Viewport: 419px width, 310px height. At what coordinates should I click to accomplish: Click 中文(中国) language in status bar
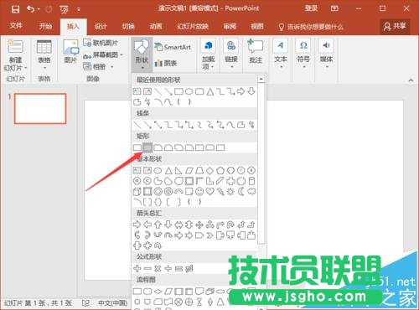tap(112, 303)
